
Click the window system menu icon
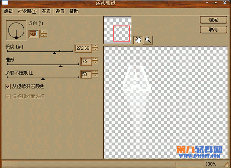pyautogui.click(x=5, y=2)
